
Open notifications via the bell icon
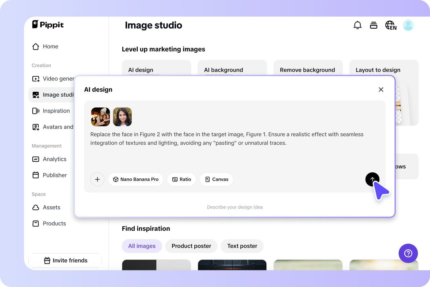pyautogui.click(x=357, y=25)
